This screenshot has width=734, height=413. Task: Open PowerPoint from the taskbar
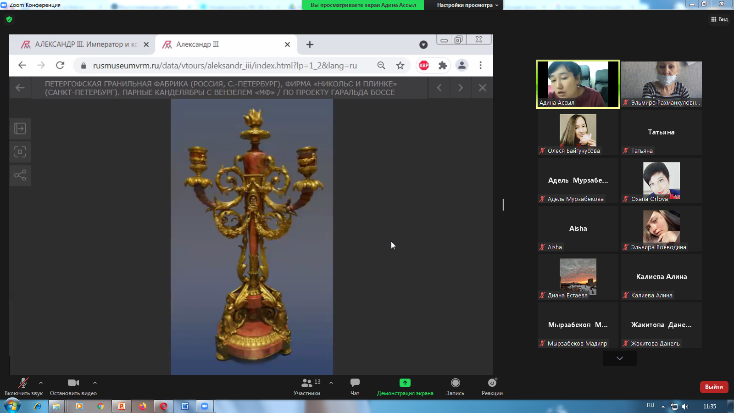122,406
